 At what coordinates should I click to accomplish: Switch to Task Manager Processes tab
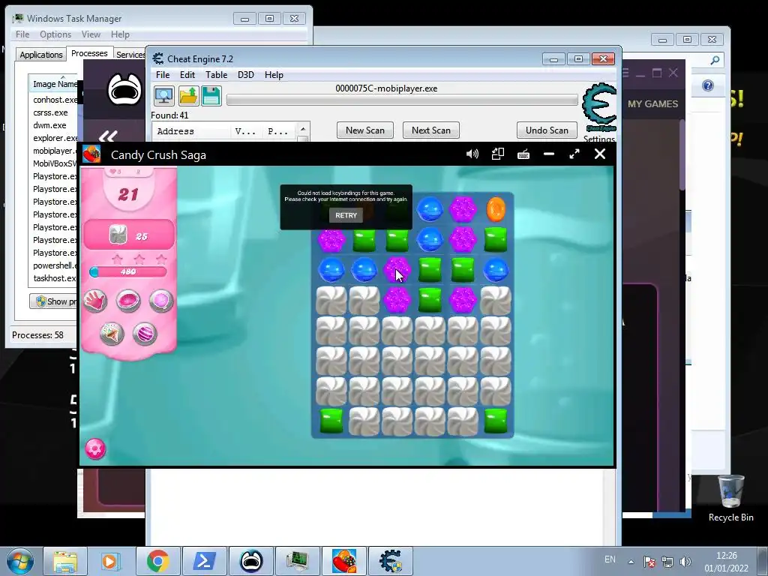click(89, 53)
